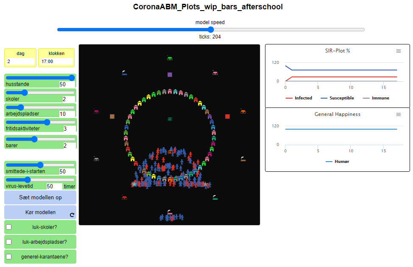Select the green workplace building at the top
This screenshot has height=267, width=413.
170,58
